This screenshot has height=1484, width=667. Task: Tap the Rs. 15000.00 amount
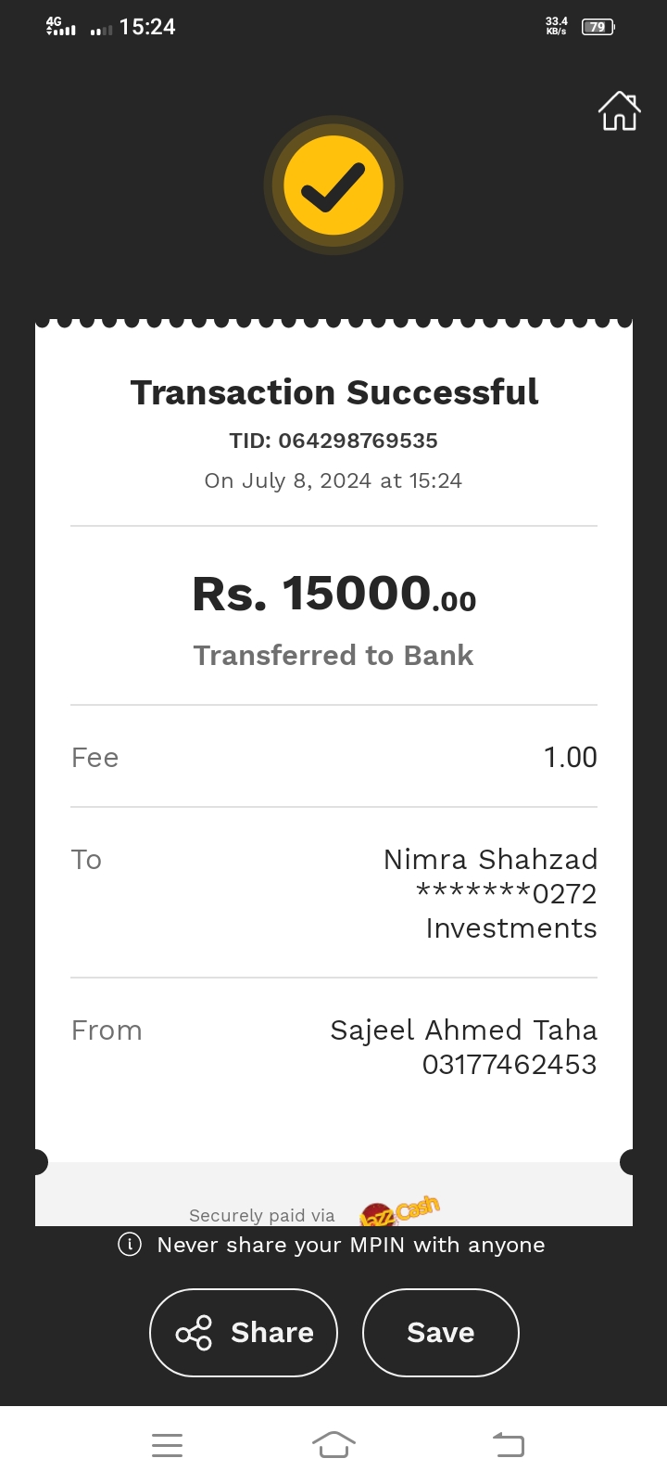point(333,594)
